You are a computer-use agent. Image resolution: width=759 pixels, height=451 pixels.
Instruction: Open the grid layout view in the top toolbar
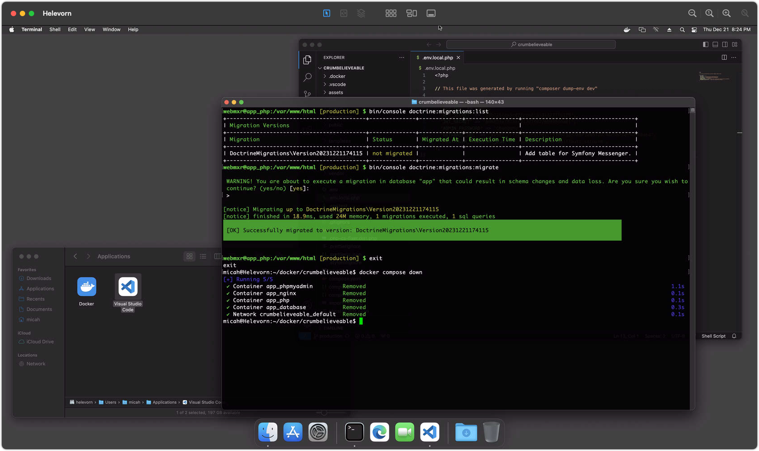point(391,13)
